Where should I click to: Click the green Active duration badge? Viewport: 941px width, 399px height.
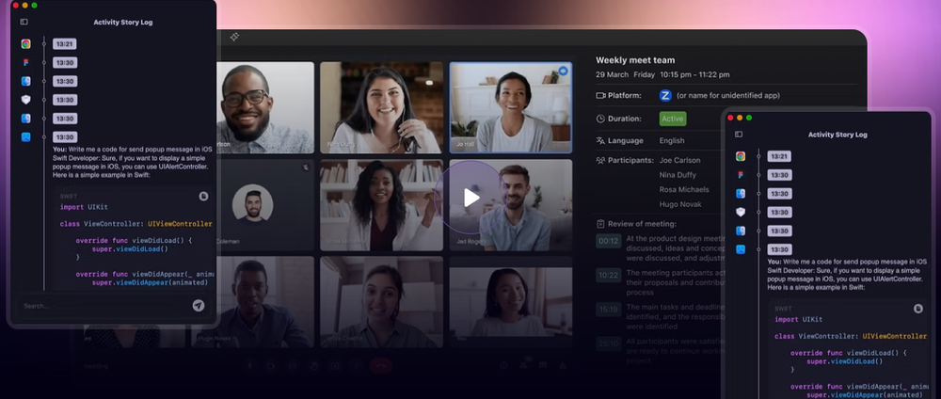(673, 119)
